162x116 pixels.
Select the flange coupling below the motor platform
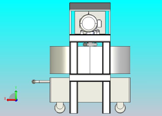(90, 44)
